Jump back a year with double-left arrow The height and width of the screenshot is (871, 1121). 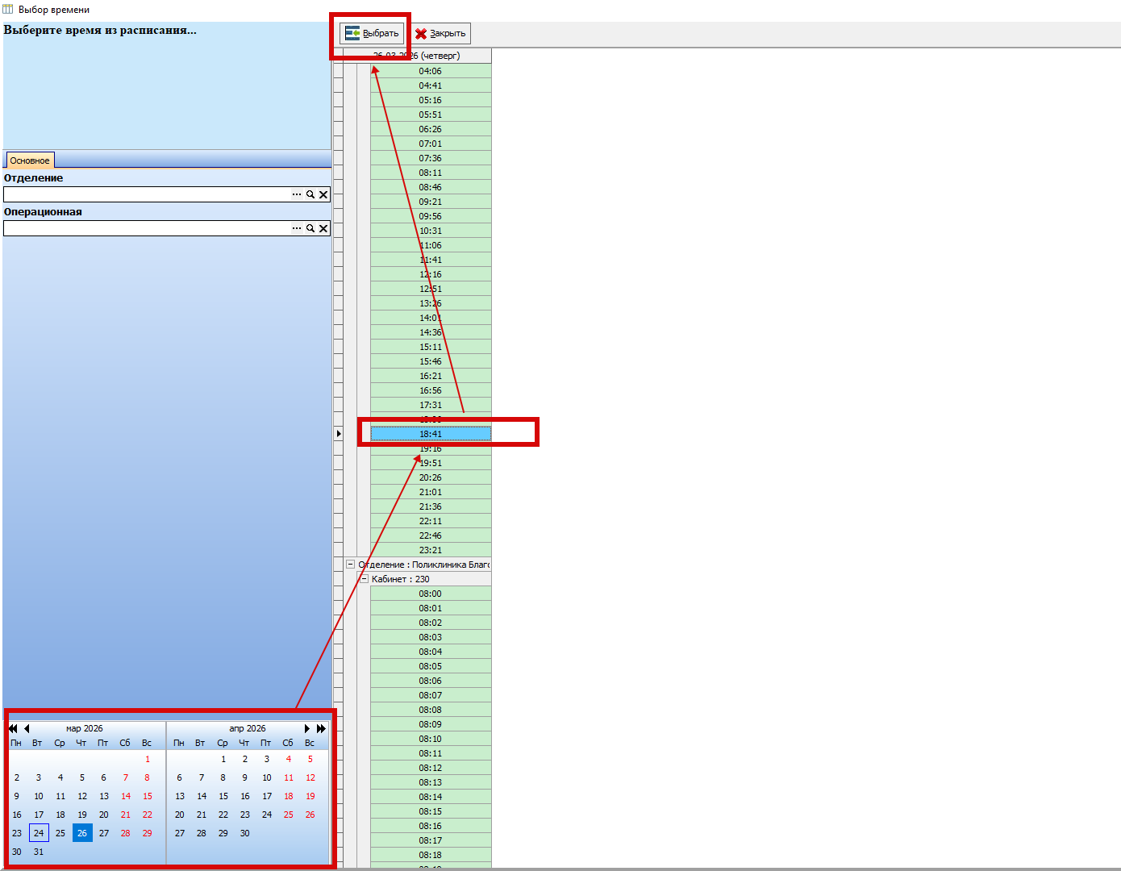[x=13, y=728]
